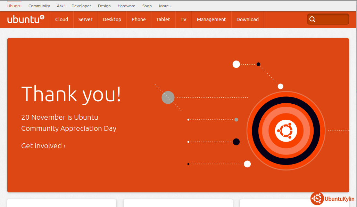Open the Developer site link
This screenshot has width=357, height=207.
click(x=81, y=6)
